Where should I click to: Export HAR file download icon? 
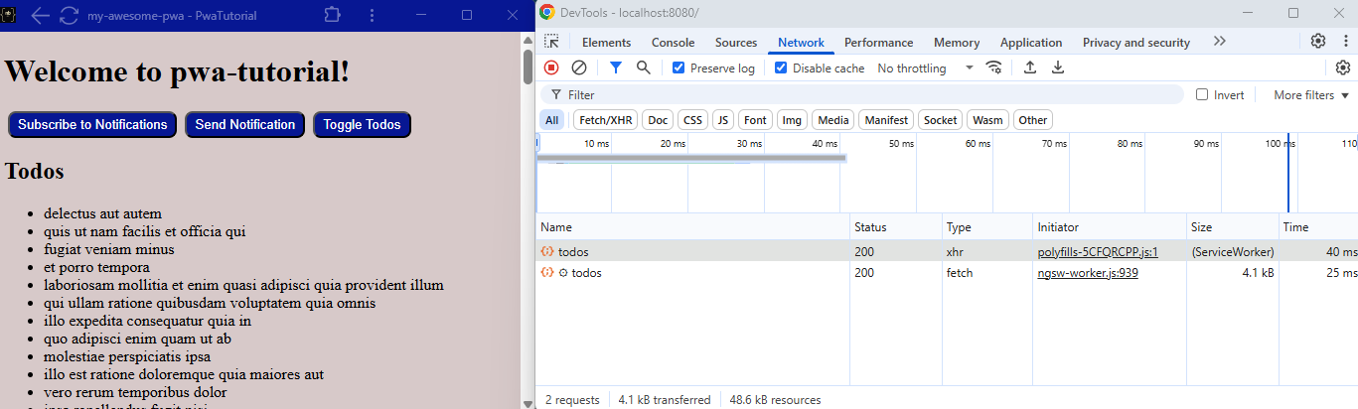coord(1058,68)
